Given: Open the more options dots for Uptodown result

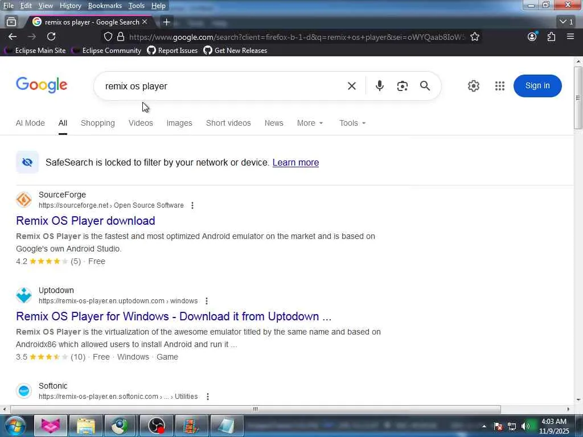Looking at the screenshot, I should coord(206,301).
